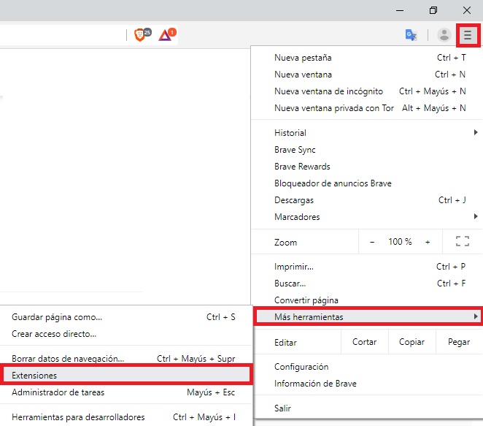Click the Zoom label

click(x=285, y=243)
